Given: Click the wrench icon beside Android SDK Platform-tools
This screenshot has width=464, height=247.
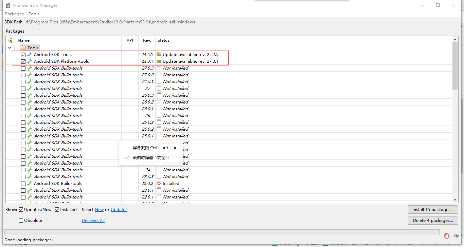Looking at the screenshot, I should click(x=30, y=61).
